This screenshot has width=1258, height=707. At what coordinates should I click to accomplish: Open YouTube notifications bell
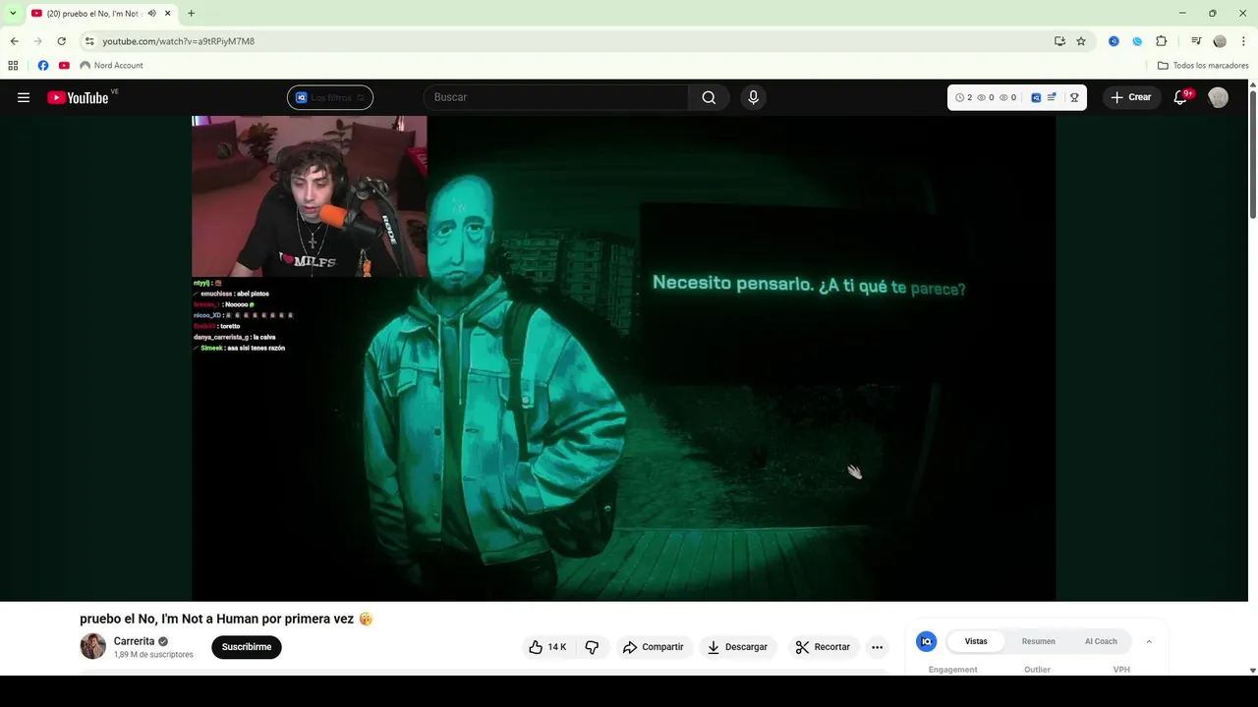point(1180,97)
